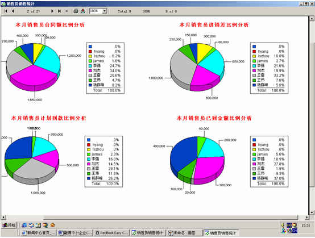Switch to the RedBack Easy taskbar window
Screen dimensions: 315x238
111,233
